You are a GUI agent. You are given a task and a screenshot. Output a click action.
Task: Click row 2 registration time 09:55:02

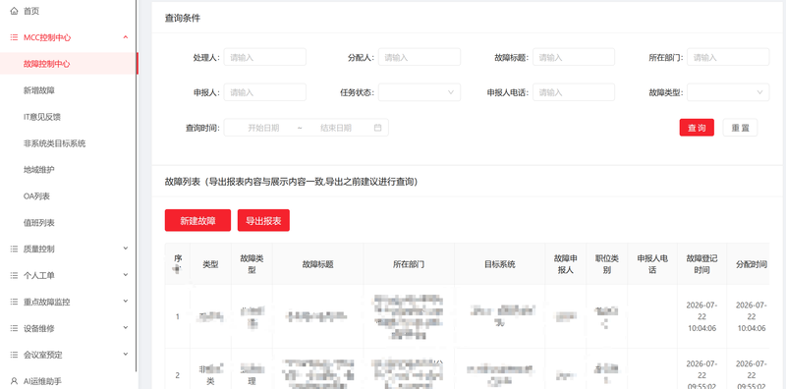(x=702, y=386)
